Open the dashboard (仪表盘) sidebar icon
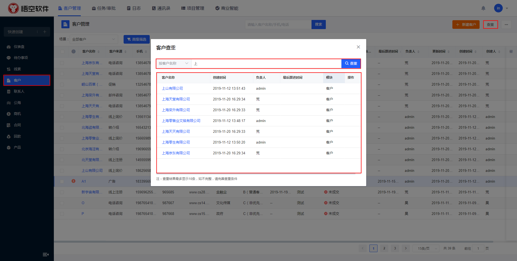517x261 pixels. pos(9,47)
